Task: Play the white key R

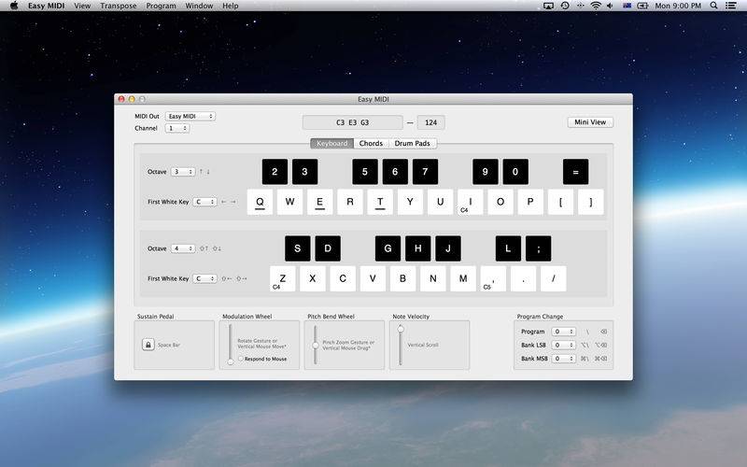Action: (x=349, y=202)
